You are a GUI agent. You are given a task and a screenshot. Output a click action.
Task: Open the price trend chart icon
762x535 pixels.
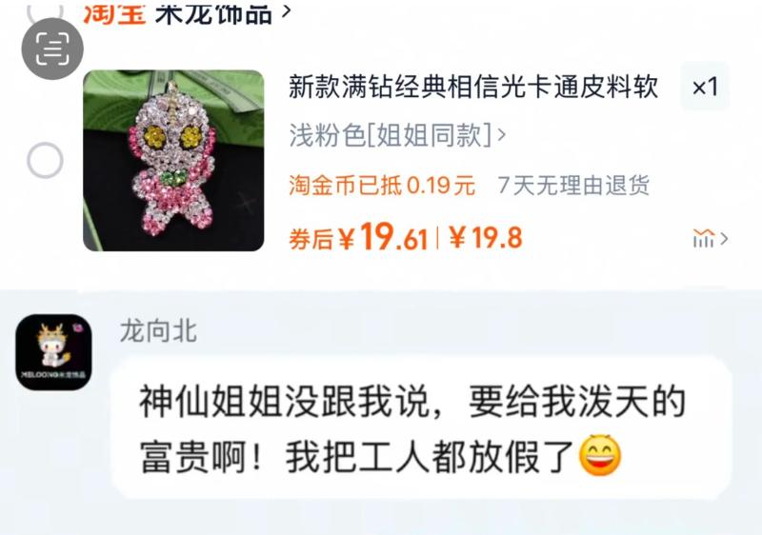click(704, 238)
